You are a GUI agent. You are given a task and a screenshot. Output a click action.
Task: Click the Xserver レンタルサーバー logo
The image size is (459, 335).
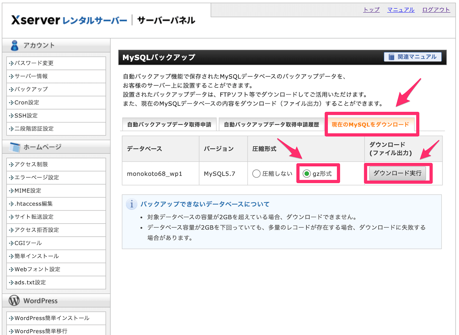[69, 20]
